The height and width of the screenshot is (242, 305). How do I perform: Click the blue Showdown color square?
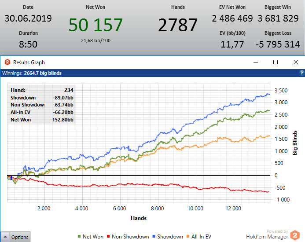154,237
